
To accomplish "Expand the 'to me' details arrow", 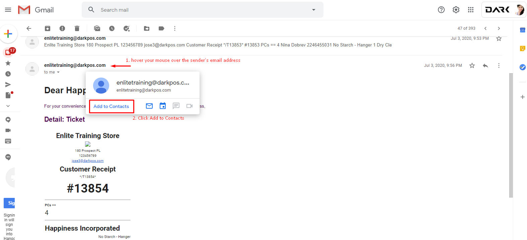I will [58, 72].
